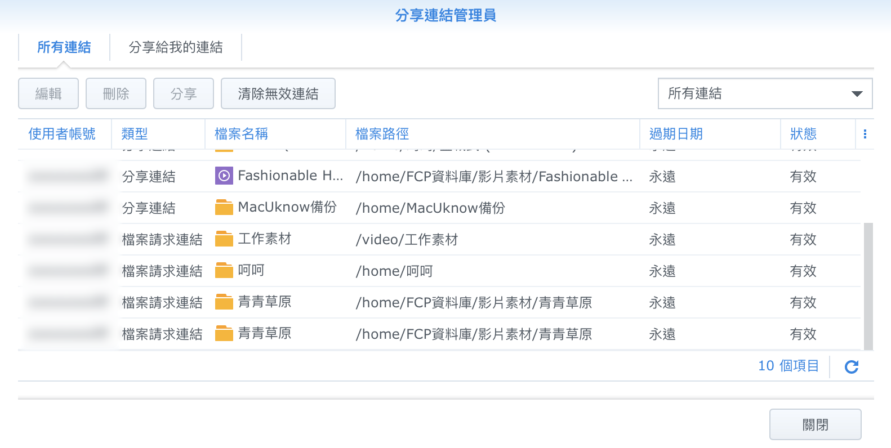Click the Fashionable H... video file icon
This screenshot has height=448, width=891.
[224, 176]
